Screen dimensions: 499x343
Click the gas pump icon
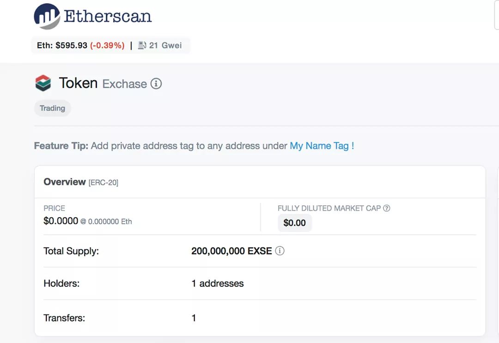tap(142, 45)
